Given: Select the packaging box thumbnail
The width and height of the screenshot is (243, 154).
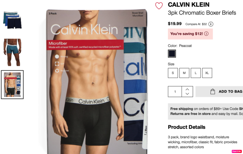Looking at the screenshot, I should coord(12,85).
